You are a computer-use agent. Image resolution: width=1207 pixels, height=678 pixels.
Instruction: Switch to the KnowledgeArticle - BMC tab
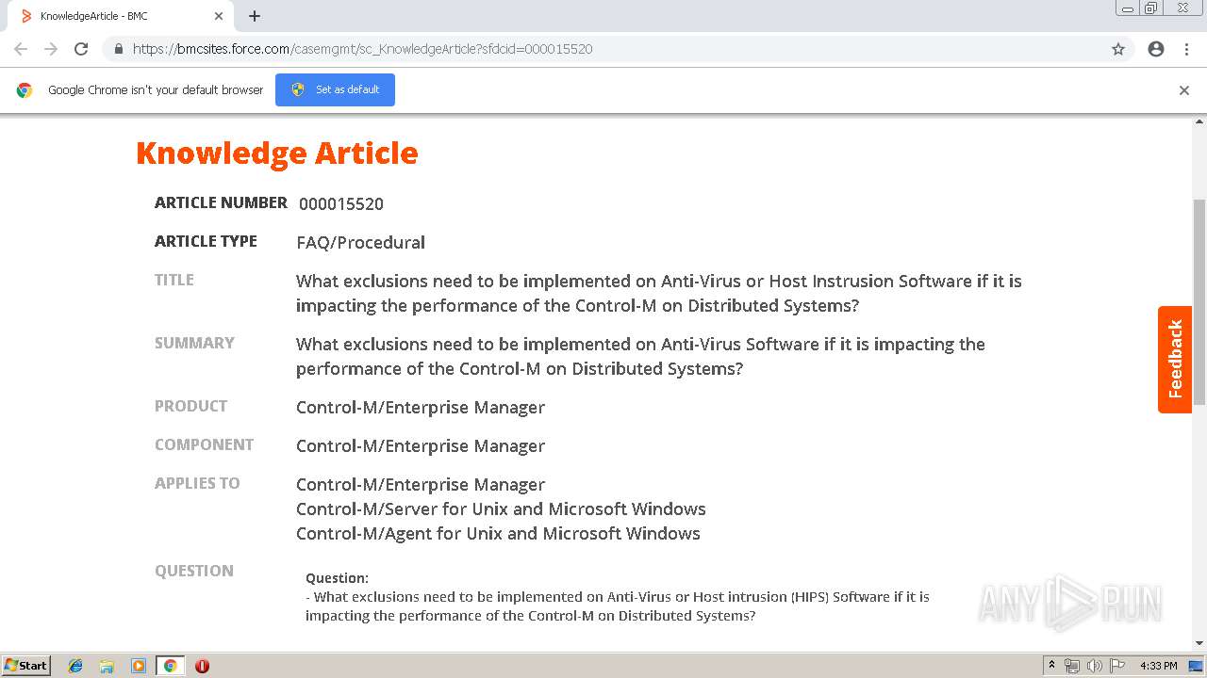click(120, 16)
